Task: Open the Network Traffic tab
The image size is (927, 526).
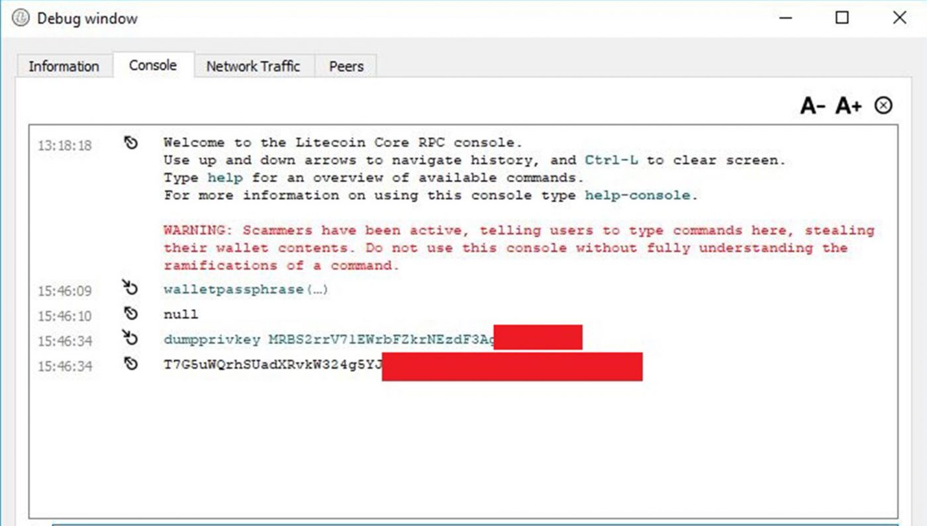Action: point(253,66)
